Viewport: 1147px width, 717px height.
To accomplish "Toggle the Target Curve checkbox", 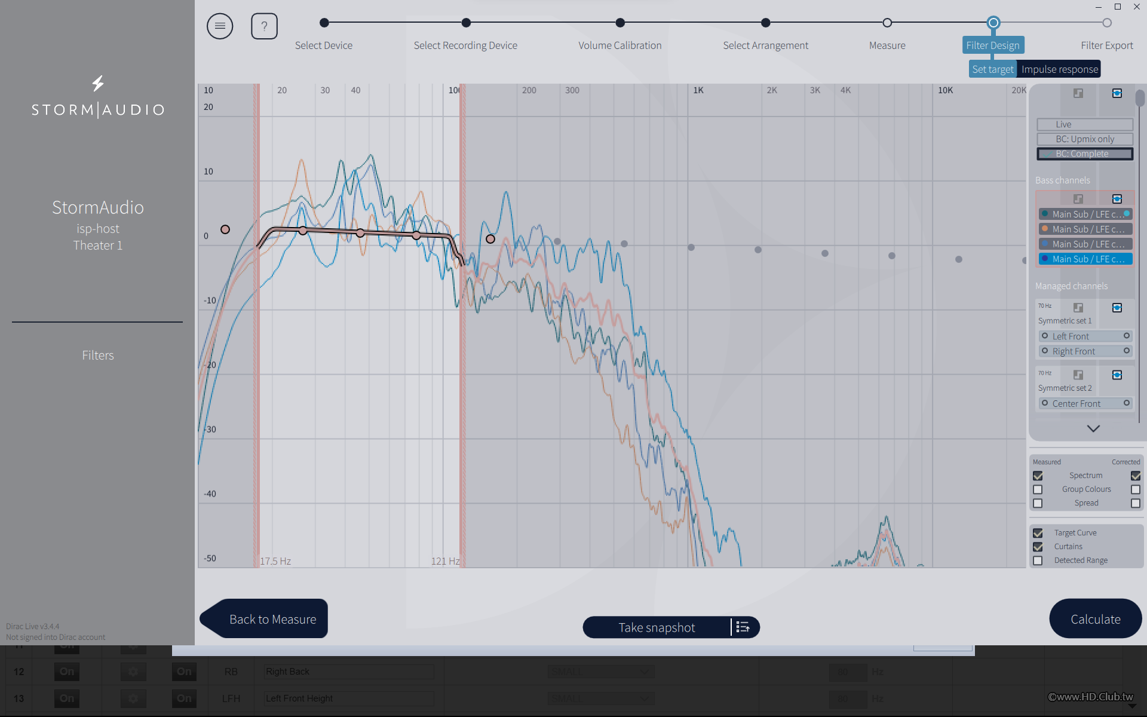I will [x=1038, y=533].
